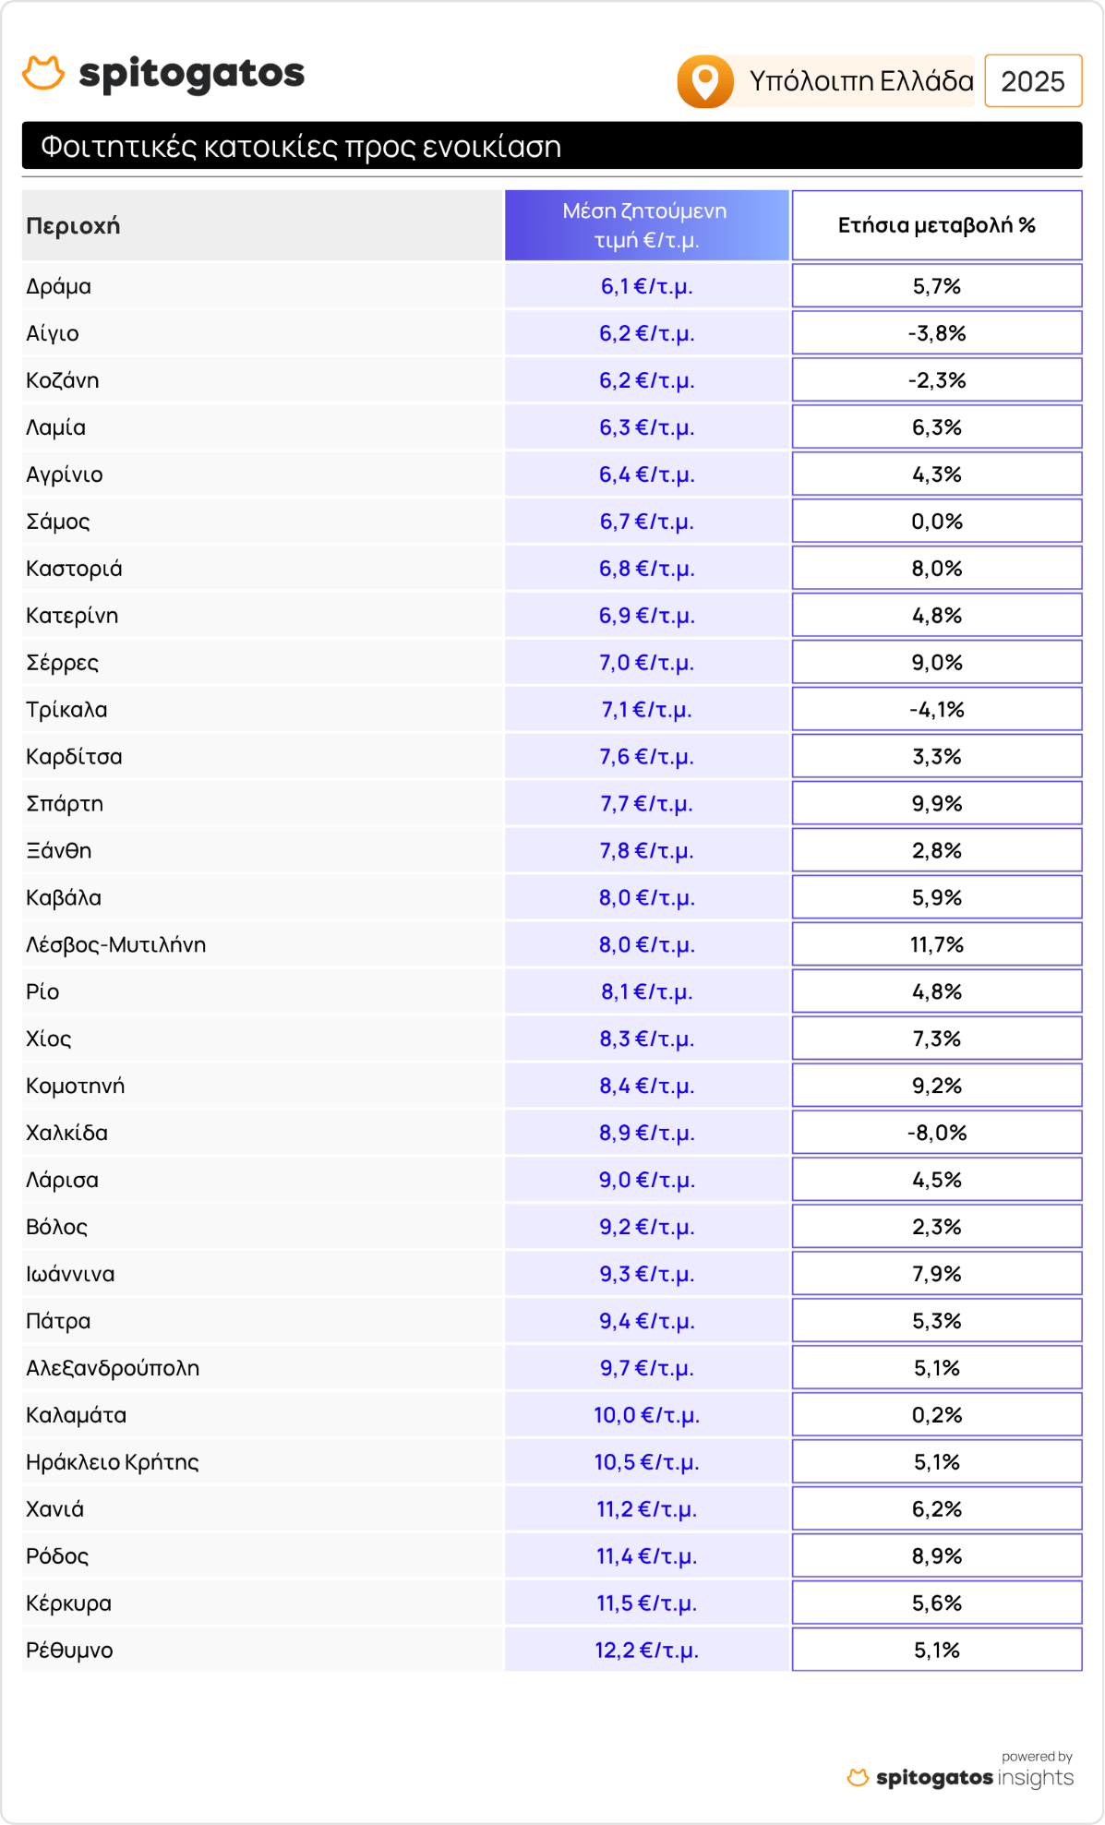1105x1825 pixels.
Task: Select the Λέσβος-Μυτιλήνη row name
Action: pos(116,944)
